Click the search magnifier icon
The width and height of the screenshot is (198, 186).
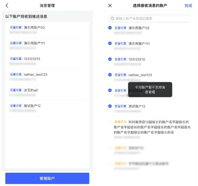[112, 19]
